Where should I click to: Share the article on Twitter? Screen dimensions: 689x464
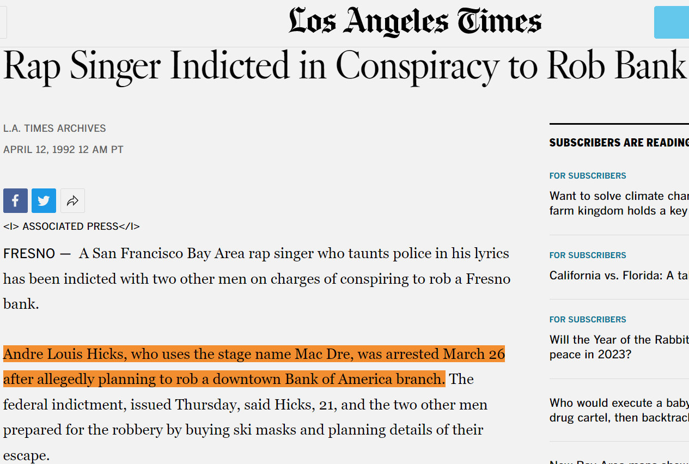[44, 201]
